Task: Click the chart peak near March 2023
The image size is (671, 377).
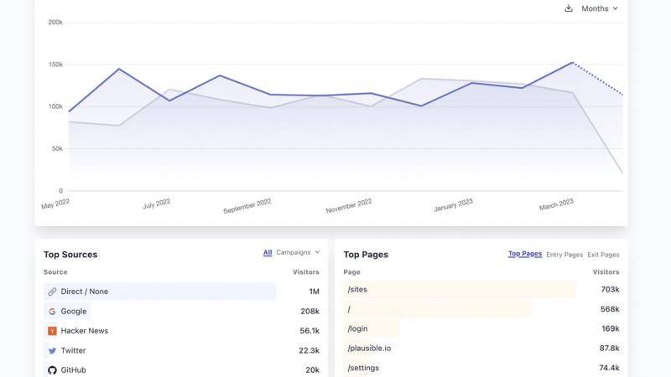Action: 572,63
